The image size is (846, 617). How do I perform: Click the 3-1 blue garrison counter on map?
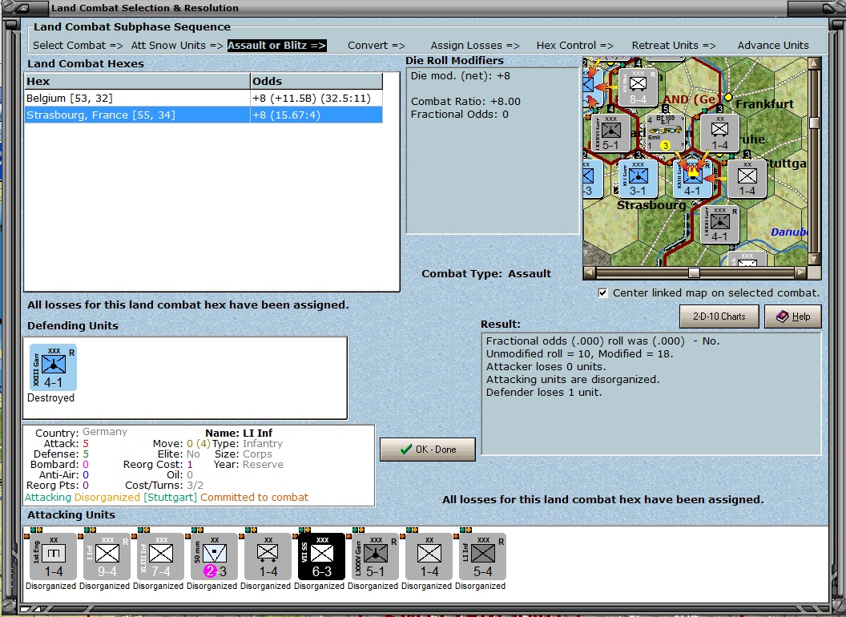638,178
